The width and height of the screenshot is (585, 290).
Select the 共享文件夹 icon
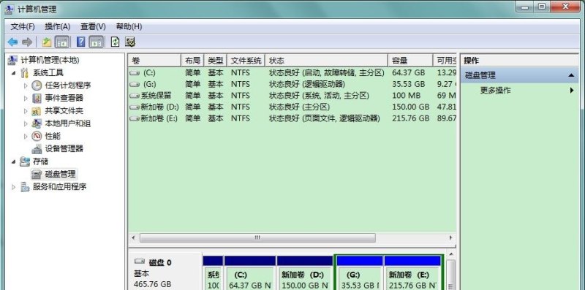click(x=37, y=111)
